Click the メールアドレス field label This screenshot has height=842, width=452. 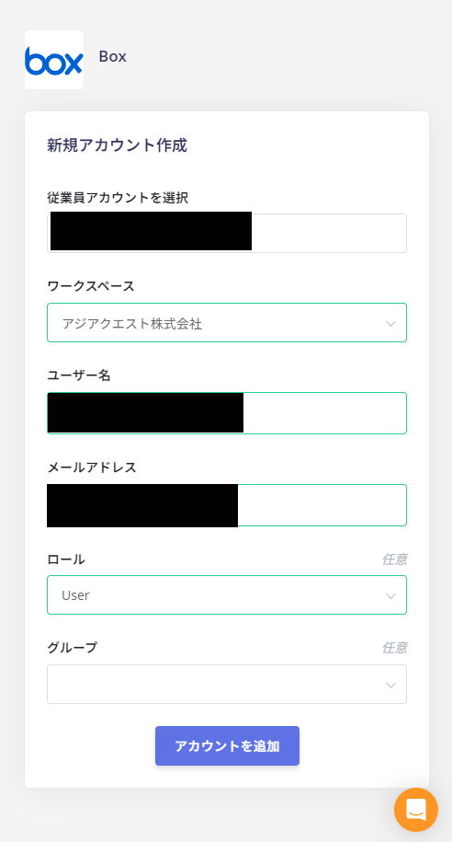pos(92,467)
